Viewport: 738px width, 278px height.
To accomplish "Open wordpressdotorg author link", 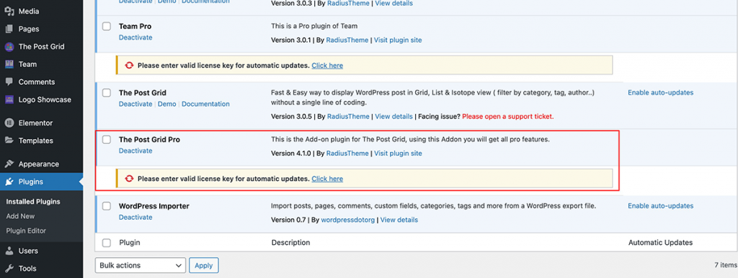I will [348, 220].
